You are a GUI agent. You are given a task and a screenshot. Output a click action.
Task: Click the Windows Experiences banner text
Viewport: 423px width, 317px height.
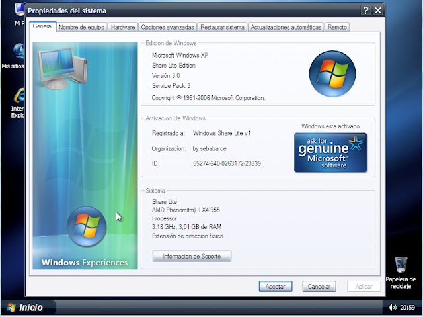coord(85,263)
